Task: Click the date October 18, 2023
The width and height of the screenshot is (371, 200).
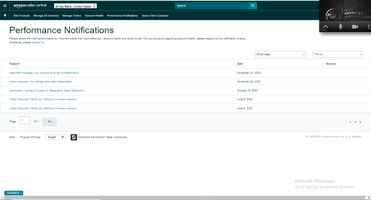Action: [x=247, y=91]
